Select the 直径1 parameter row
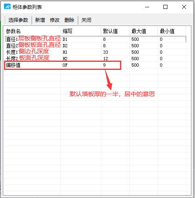The width and height of the screenshot is (195, 198). click(x=96, y=39)
